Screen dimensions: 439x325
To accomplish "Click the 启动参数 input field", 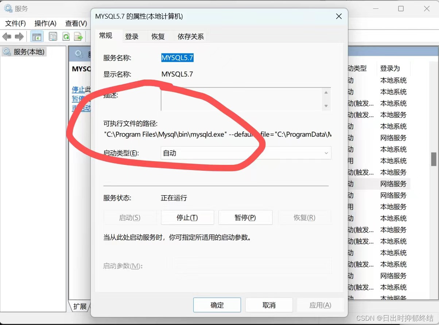I will click(252, 266).
